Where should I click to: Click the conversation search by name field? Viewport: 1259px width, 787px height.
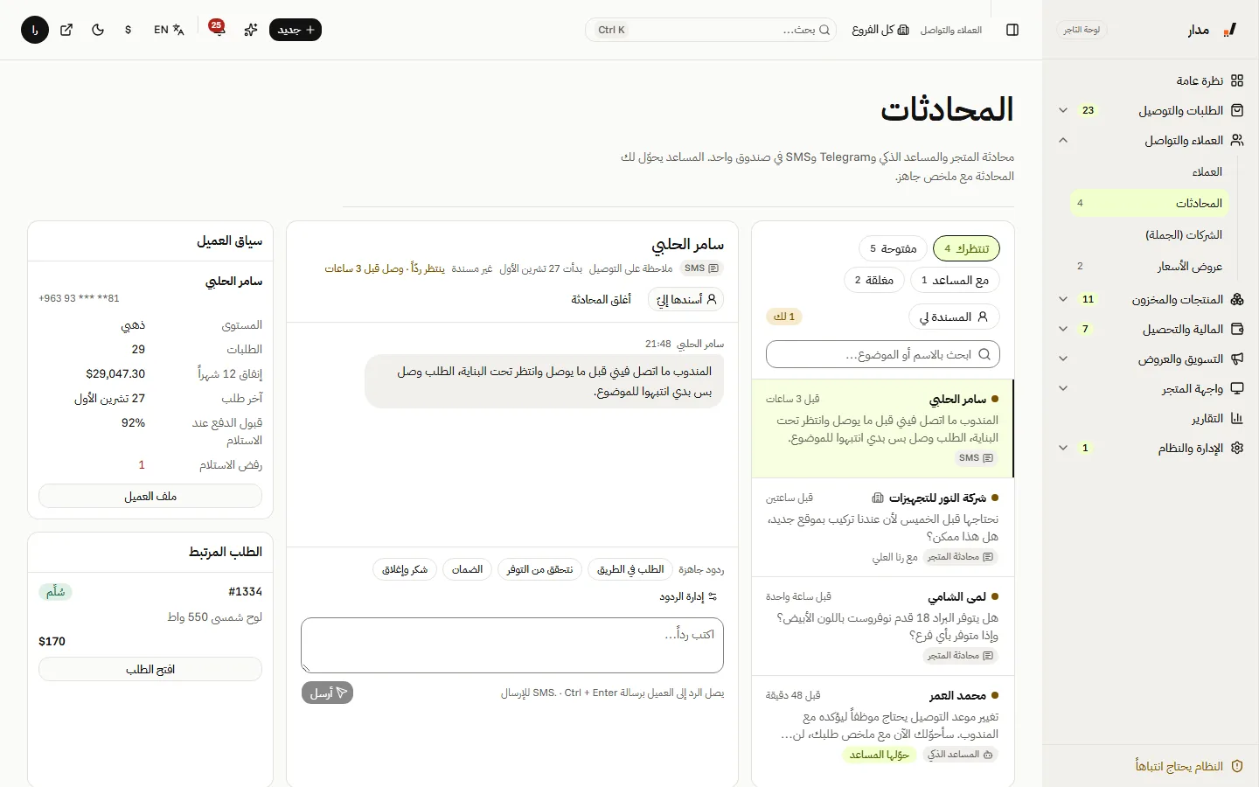pos(883,354)
